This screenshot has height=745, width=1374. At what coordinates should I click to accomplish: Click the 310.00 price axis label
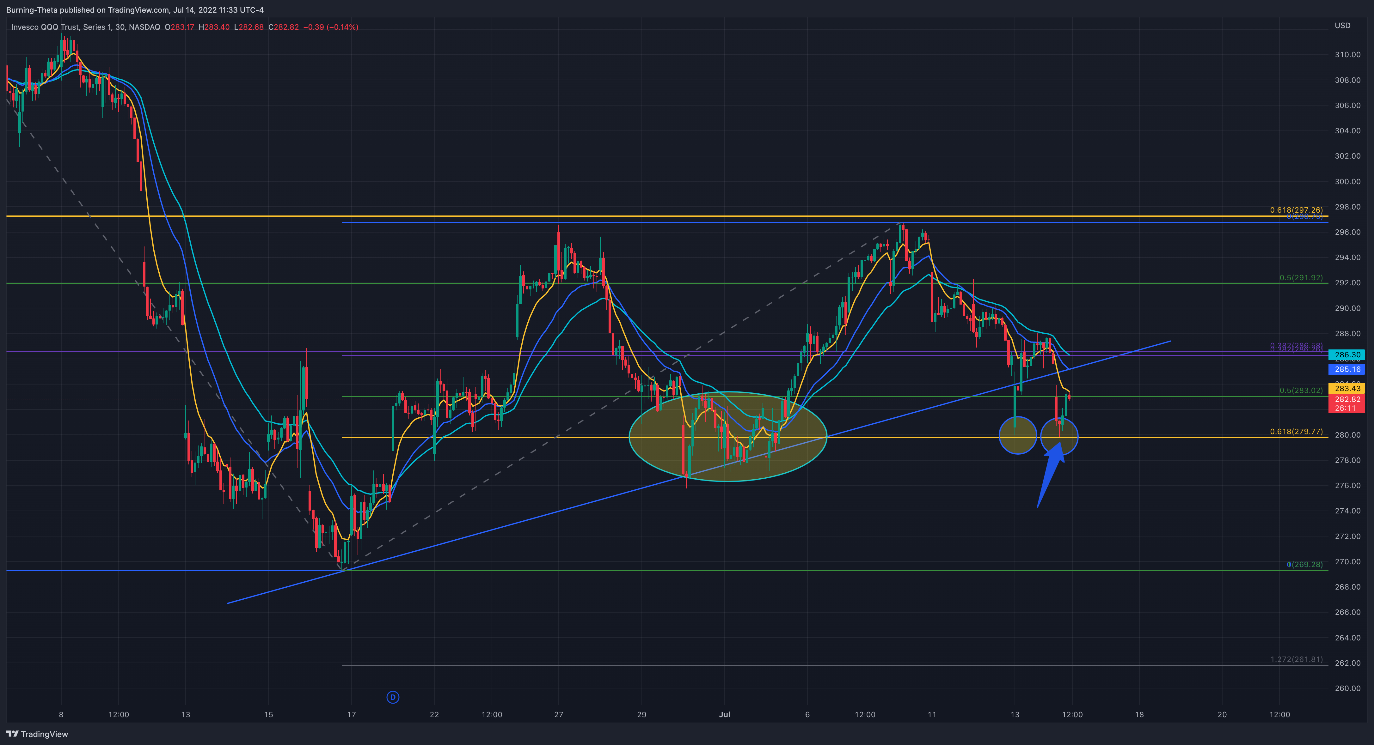[1347, 54]
